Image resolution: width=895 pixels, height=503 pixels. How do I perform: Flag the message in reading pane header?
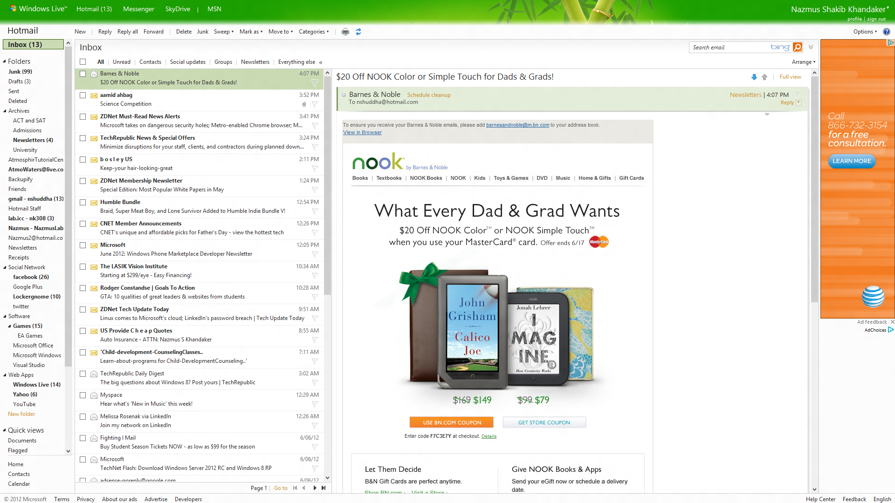click(x=798, y=94)
